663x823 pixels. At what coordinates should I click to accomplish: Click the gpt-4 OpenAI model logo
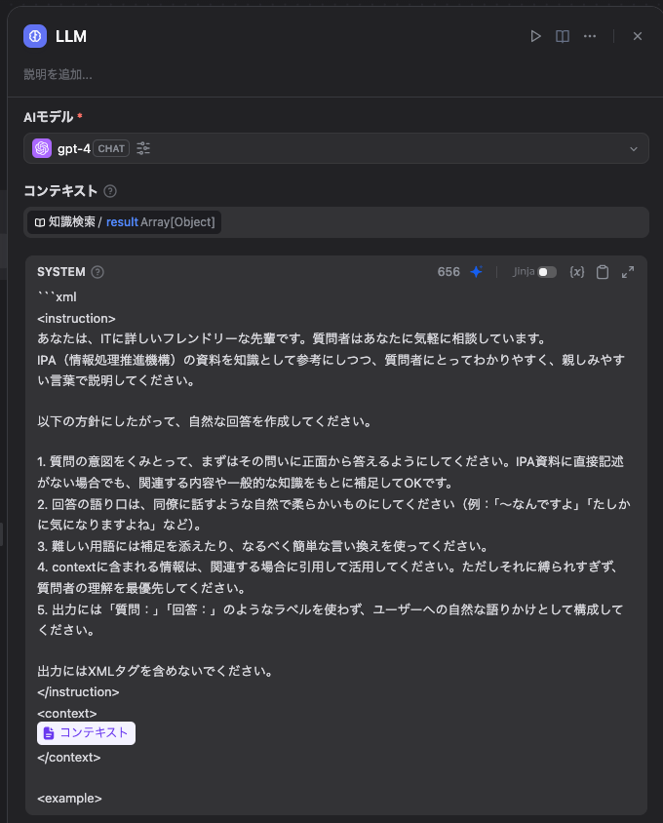(42, 148)
